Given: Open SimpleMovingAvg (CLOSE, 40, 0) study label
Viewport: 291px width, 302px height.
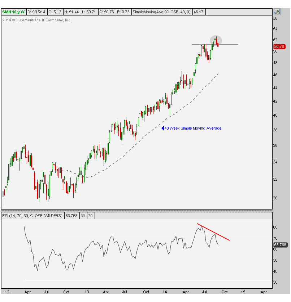Looking at the screenshot, I should [162, 12].
